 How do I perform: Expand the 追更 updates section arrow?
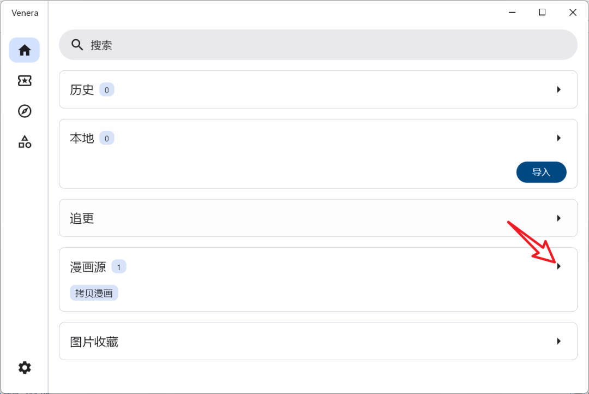tap(558, 218)
